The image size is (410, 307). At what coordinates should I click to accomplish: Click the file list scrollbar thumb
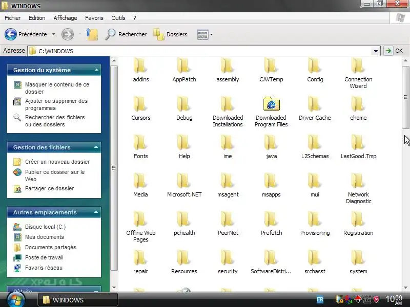point(405,97)
